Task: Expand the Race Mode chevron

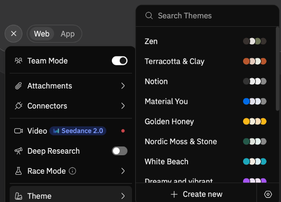Action: (123, 171)
